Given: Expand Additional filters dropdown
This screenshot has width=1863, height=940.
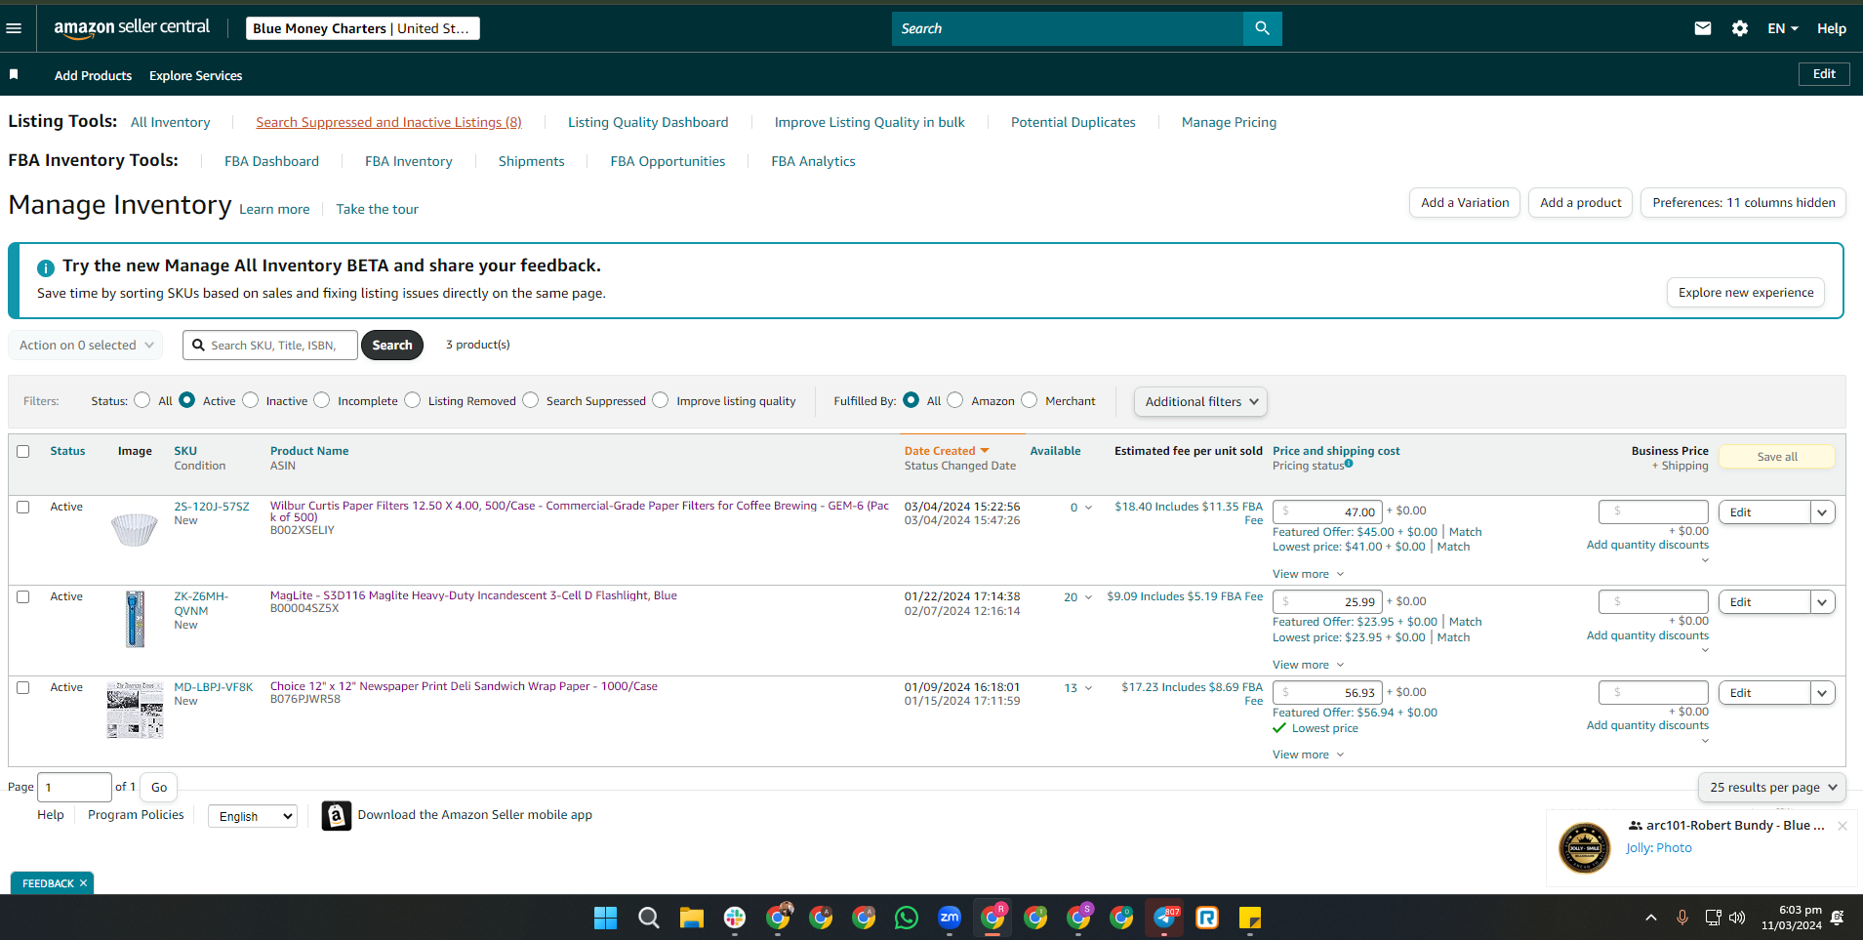Looking at the screenshot, I should 1200,401.
